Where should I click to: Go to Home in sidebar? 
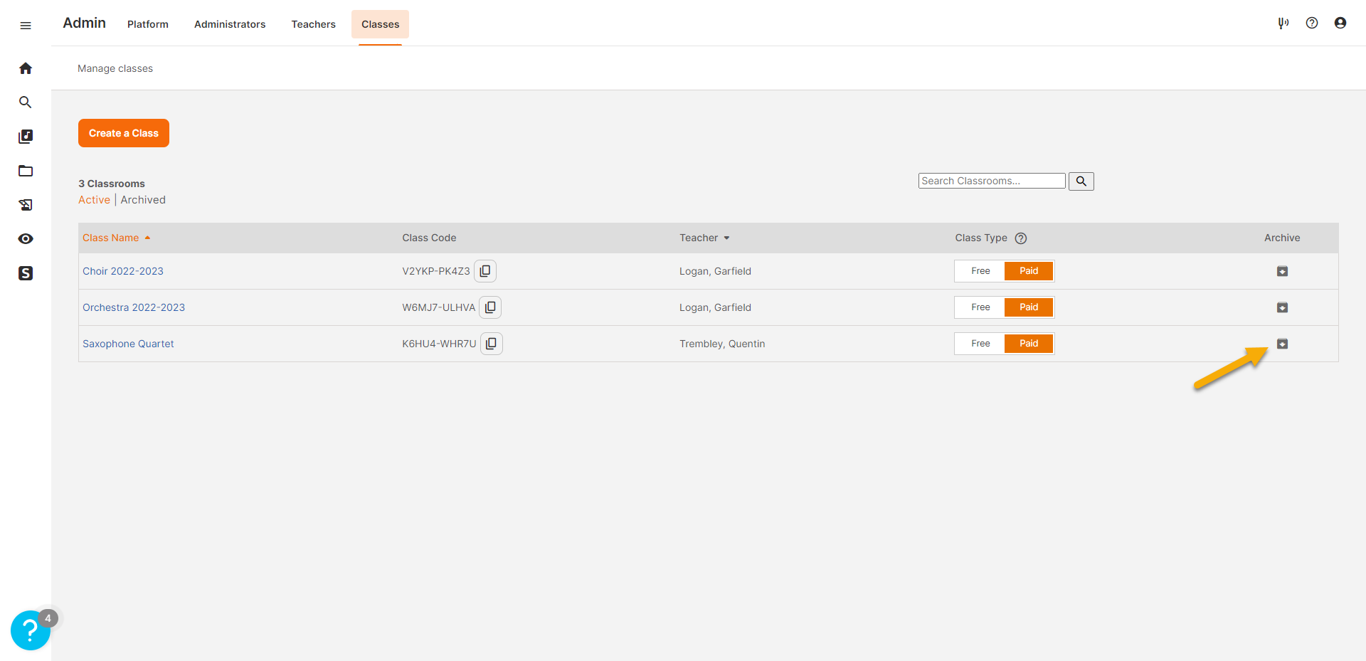tap(26, 68)
